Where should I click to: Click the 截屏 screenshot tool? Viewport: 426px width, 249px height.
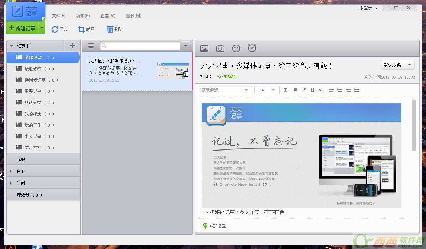coord(86,30)
